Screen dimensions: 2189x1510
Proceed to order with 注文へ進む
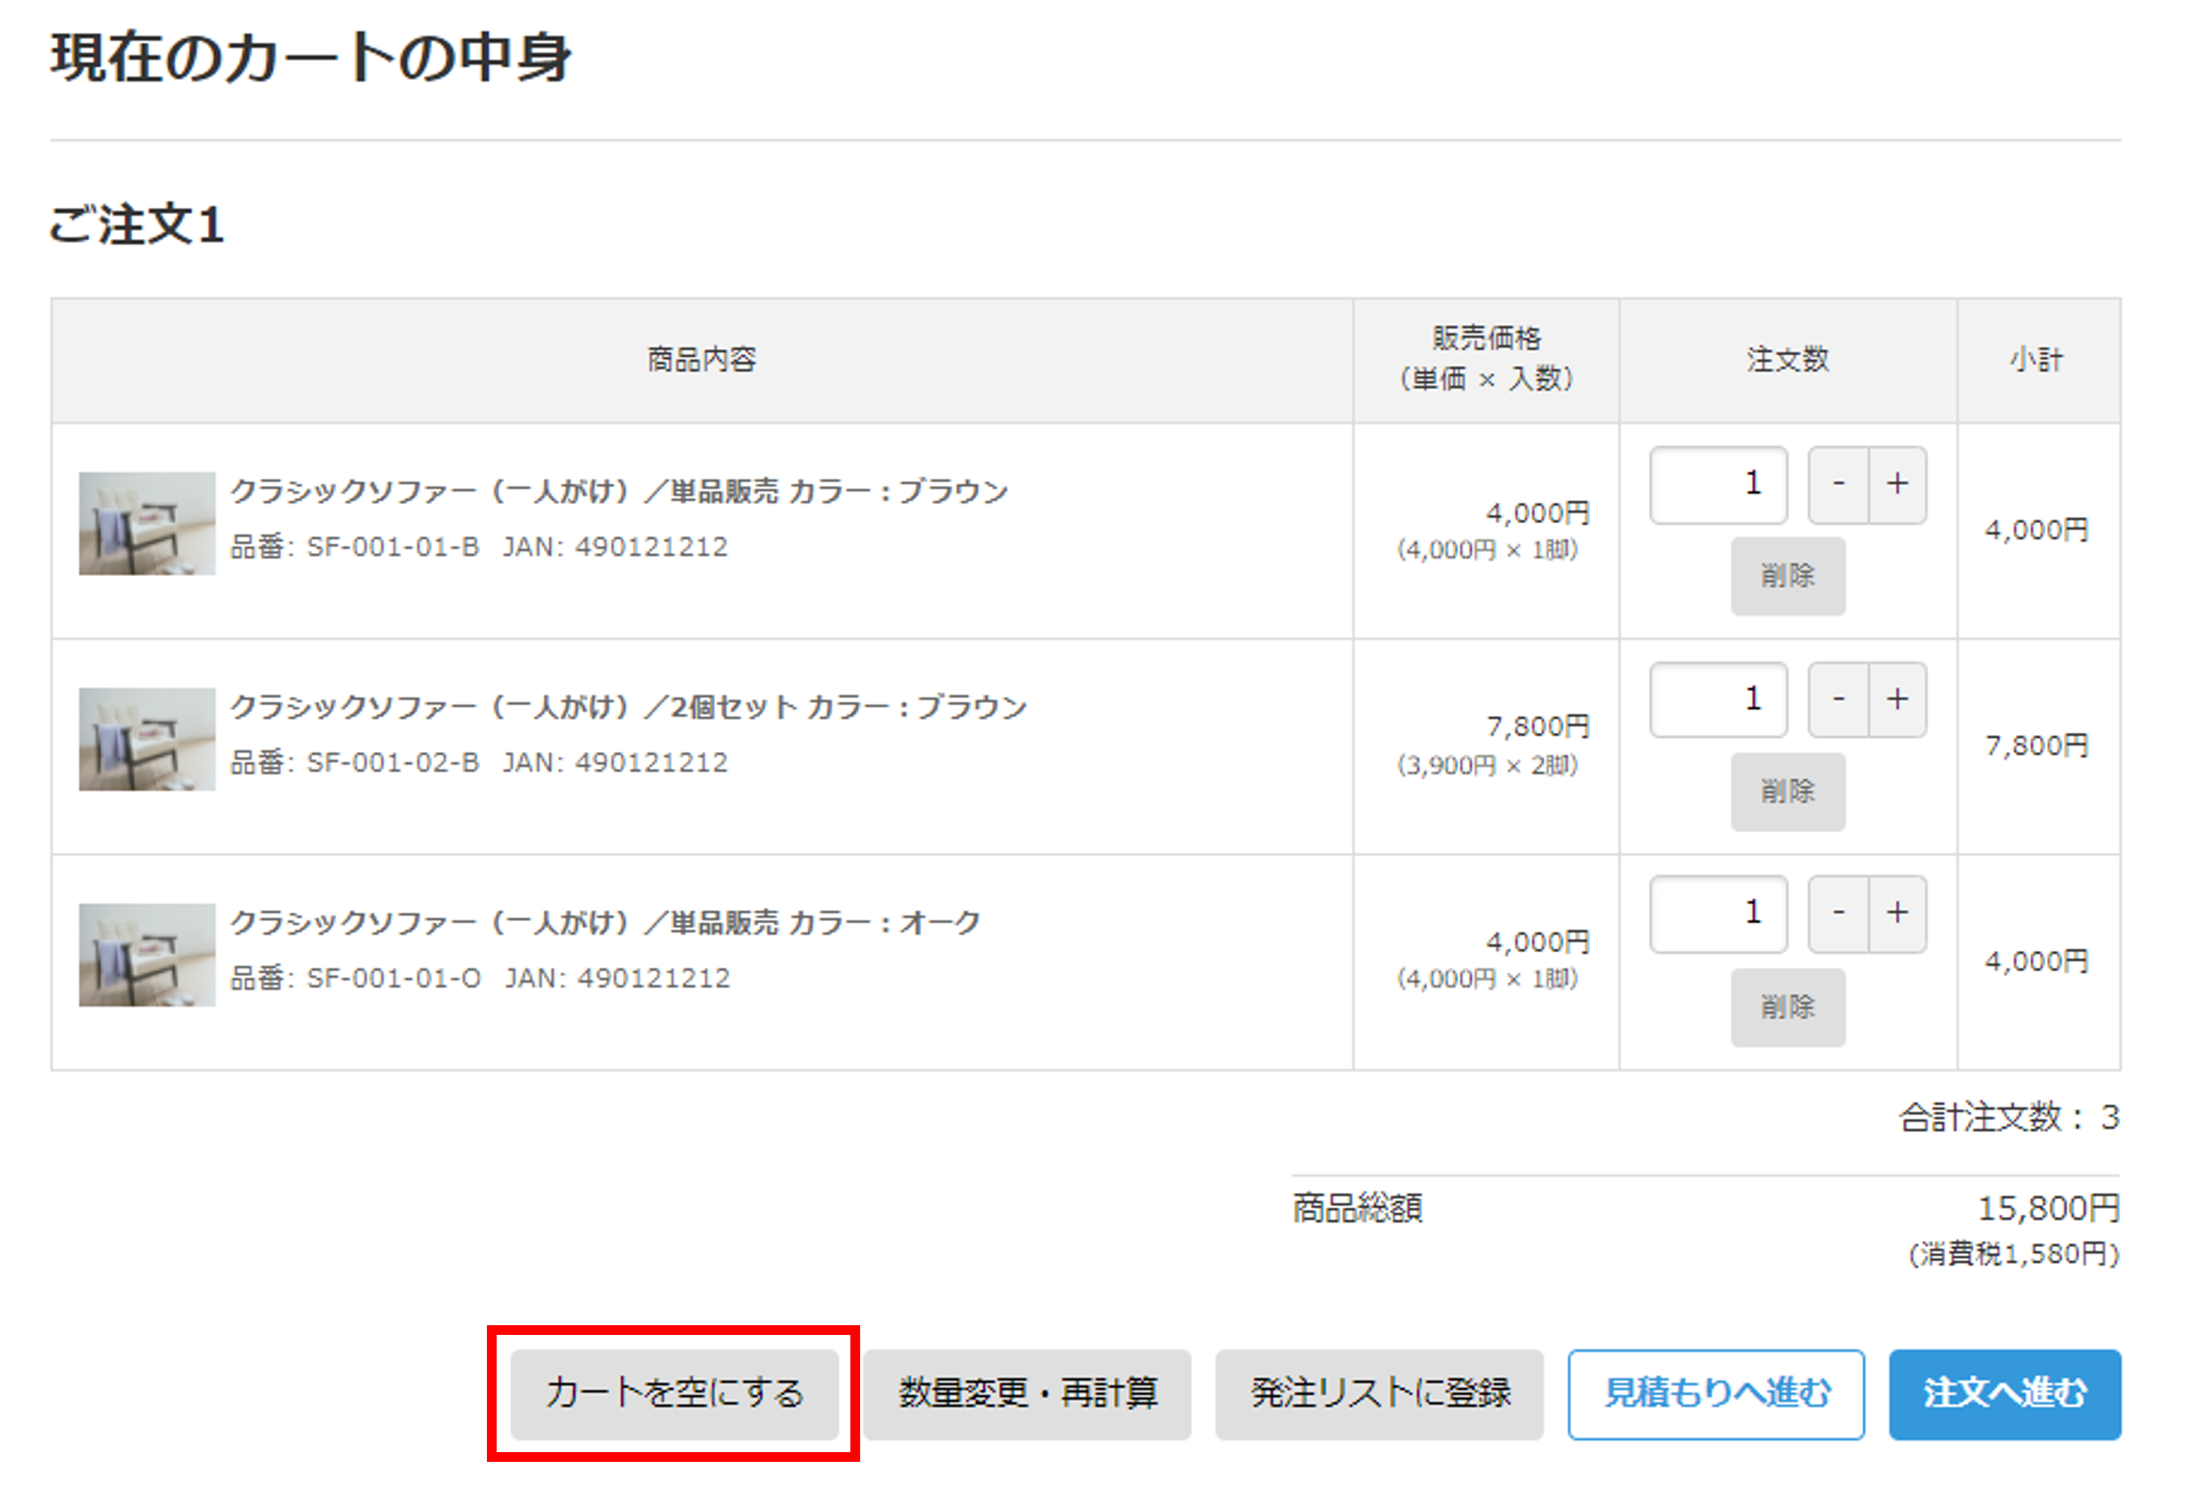point(2005,1394)
